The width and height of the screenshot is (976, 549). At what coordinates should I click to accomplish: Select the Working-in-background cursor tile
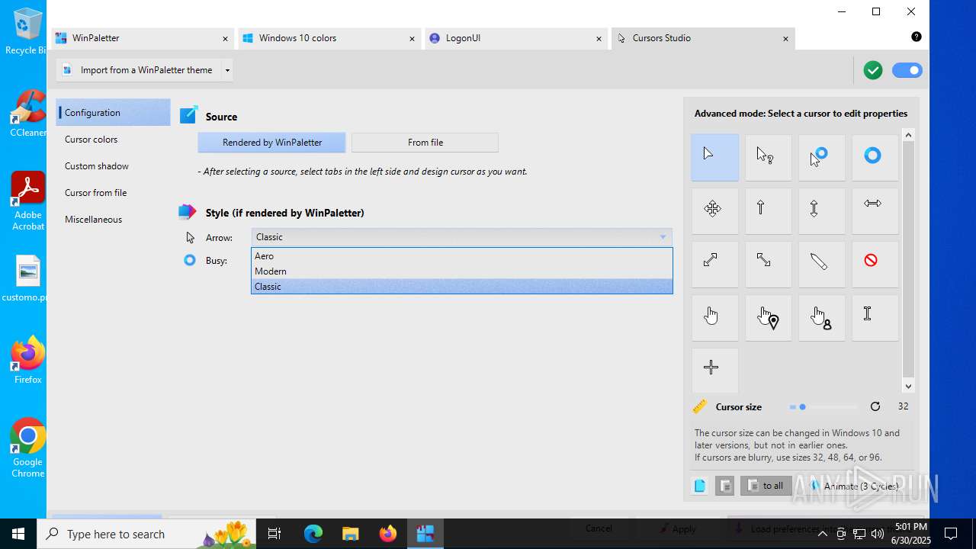pyautogui.click(x=821, y=158)
